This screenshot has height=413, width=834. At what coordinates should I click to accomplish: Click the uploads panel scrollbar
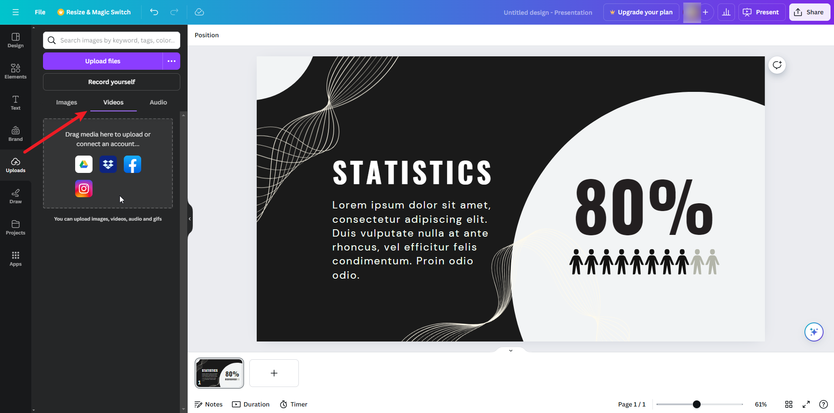tap(184, 262)
